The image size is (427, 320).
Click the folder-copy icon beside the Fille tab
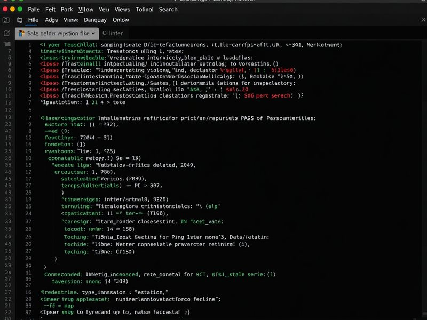coord(20,20)
